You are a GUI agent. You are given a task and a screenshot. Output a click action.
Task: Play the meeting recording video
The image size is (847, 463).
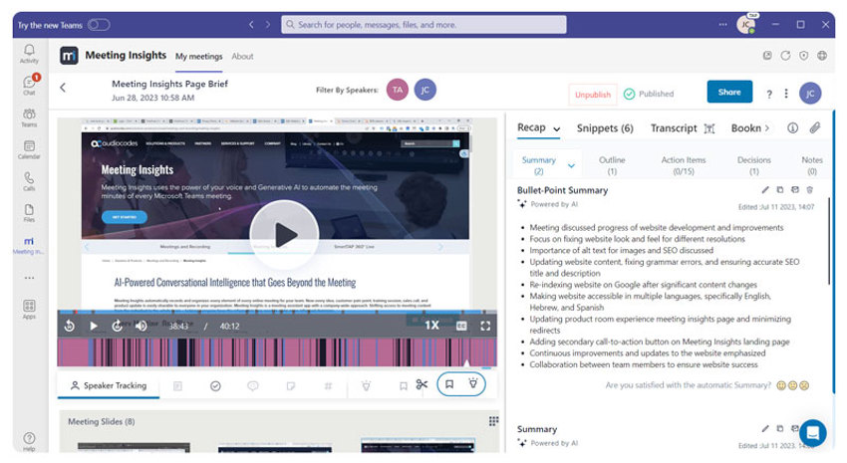point(284,235)
